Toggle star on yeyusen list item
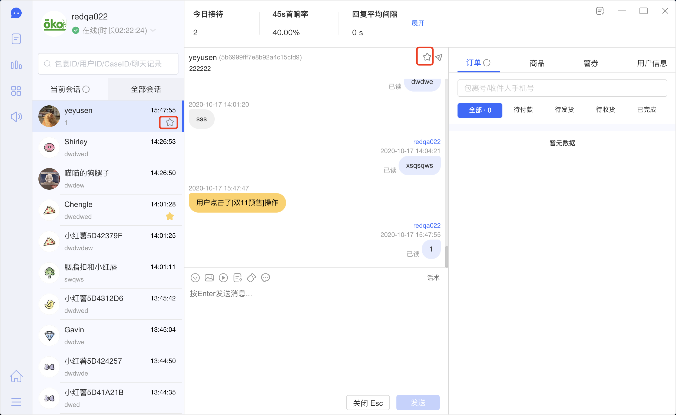This screenshot has height=415, width=676. point(170,122)
